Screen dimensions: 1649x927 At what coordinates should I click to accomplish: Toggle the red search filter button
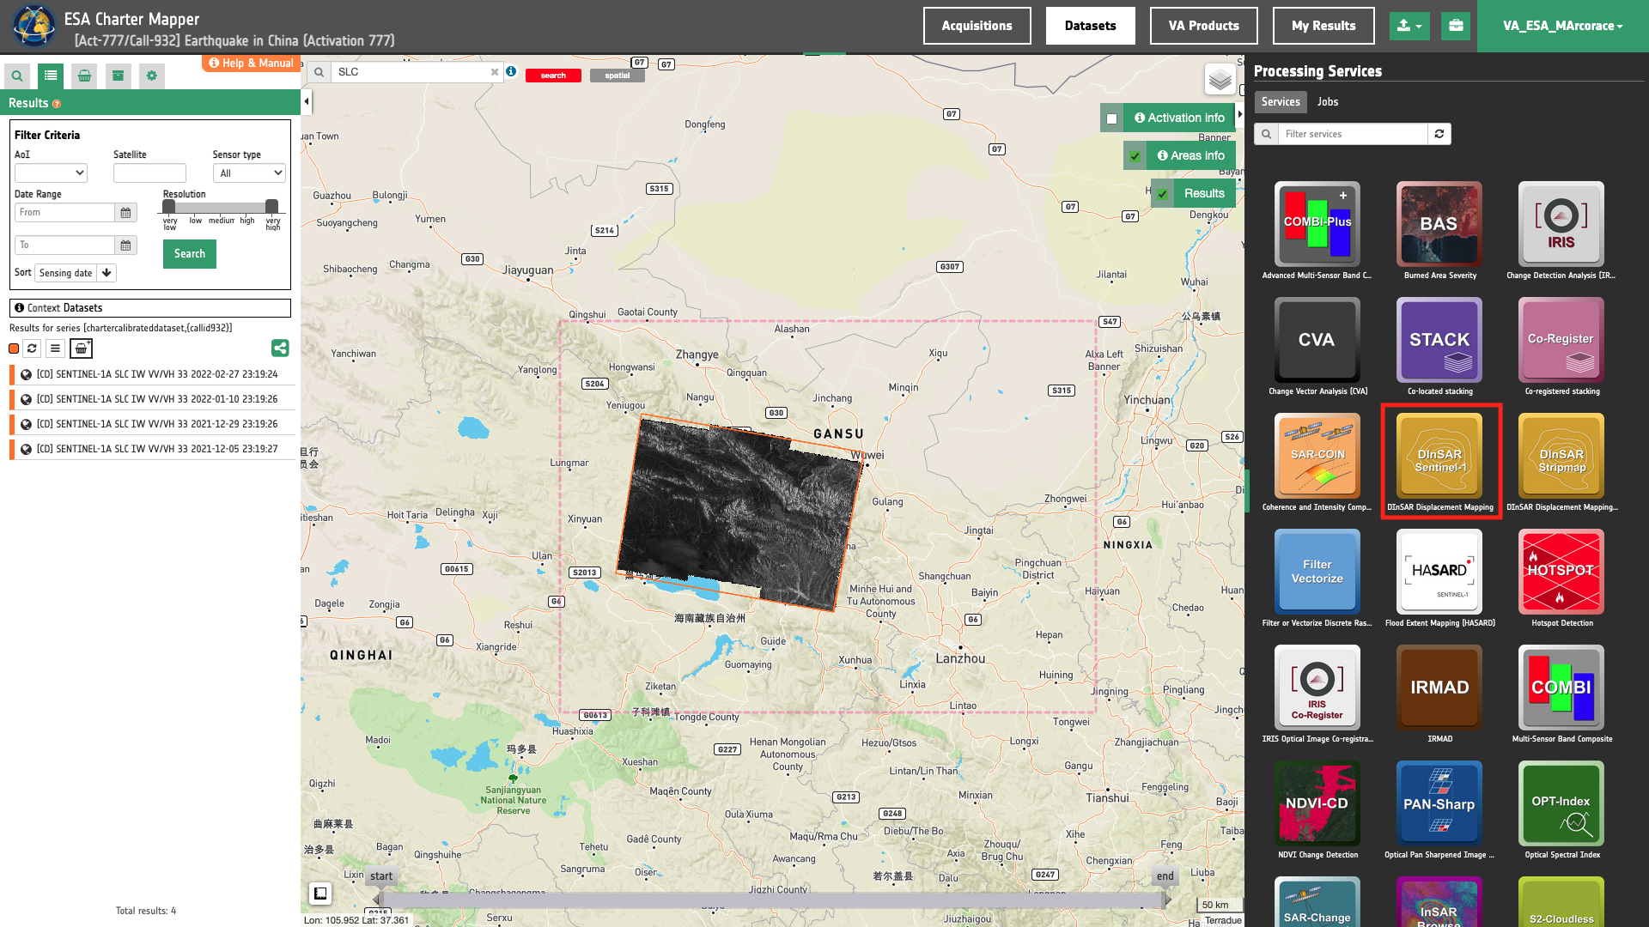pyautogui.click(x=553, y=76)
